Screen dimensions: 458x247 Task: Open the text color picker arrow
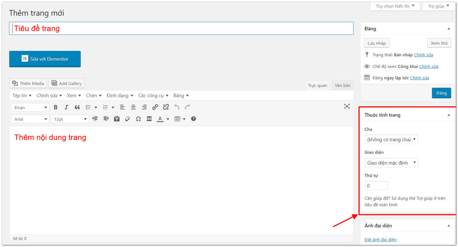pyautogui.click(x=168, y=119)
